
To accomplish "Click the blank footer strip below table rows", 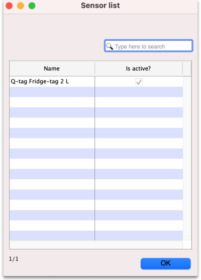I will pos(96,244).
